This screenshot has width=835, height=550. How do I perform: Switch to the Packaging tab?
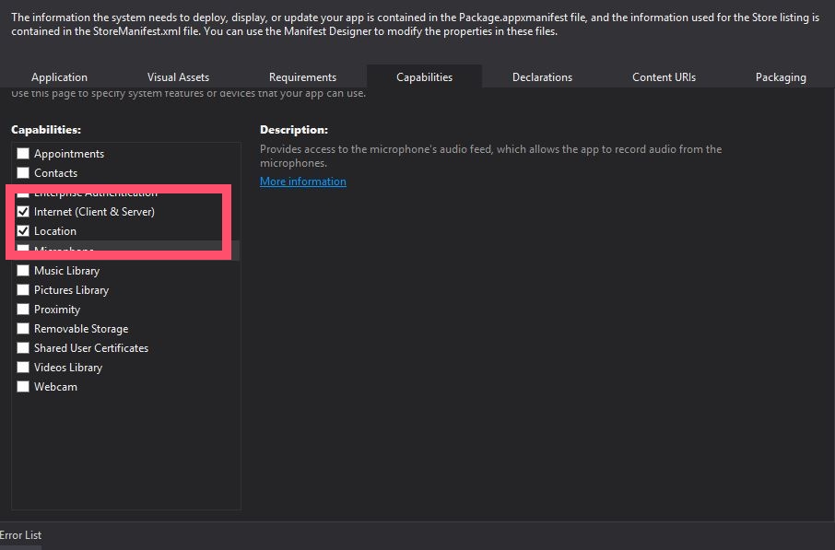pos(781,77)
